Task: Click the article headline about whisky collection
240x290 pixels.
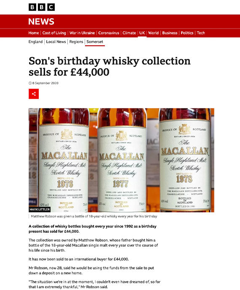Action: (x=109, y=66)
